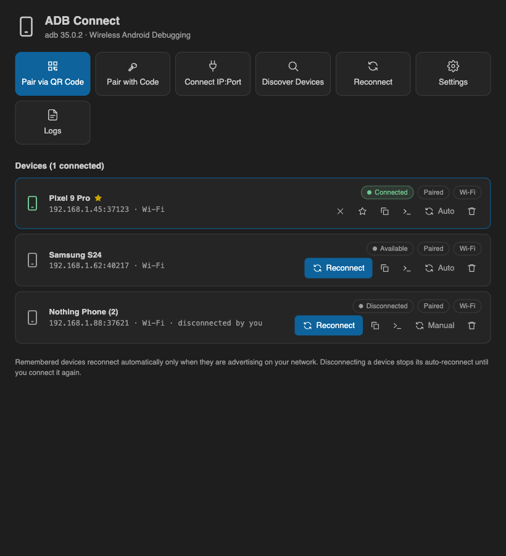
Task: Click Wi-Fi badge on Nothing Phone (2)
Action: click(x=467, y=306)
